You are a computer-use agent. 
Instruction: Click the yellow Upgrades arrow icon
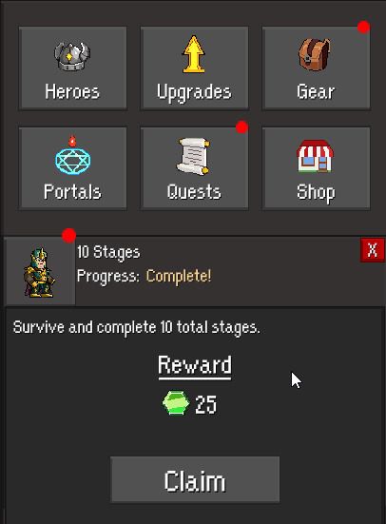pos(194,54)
